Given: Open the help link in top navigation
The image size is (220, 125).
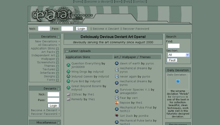Looking at the screenshot, I should [128, 2].
